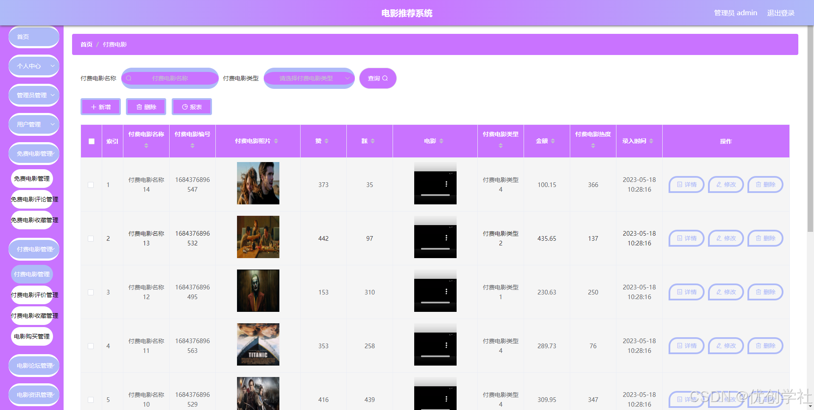
Task: Click the search magnifier icon in name field
Action: (129, 78)
